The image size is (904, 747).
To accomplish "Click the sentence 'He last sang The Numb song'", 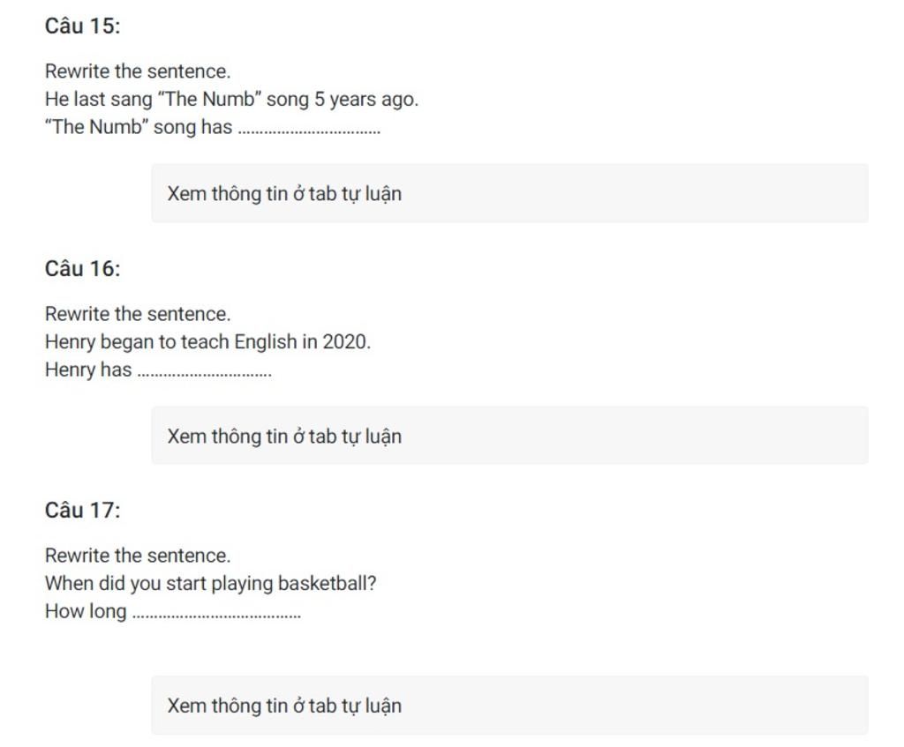I will click(231, 99).
